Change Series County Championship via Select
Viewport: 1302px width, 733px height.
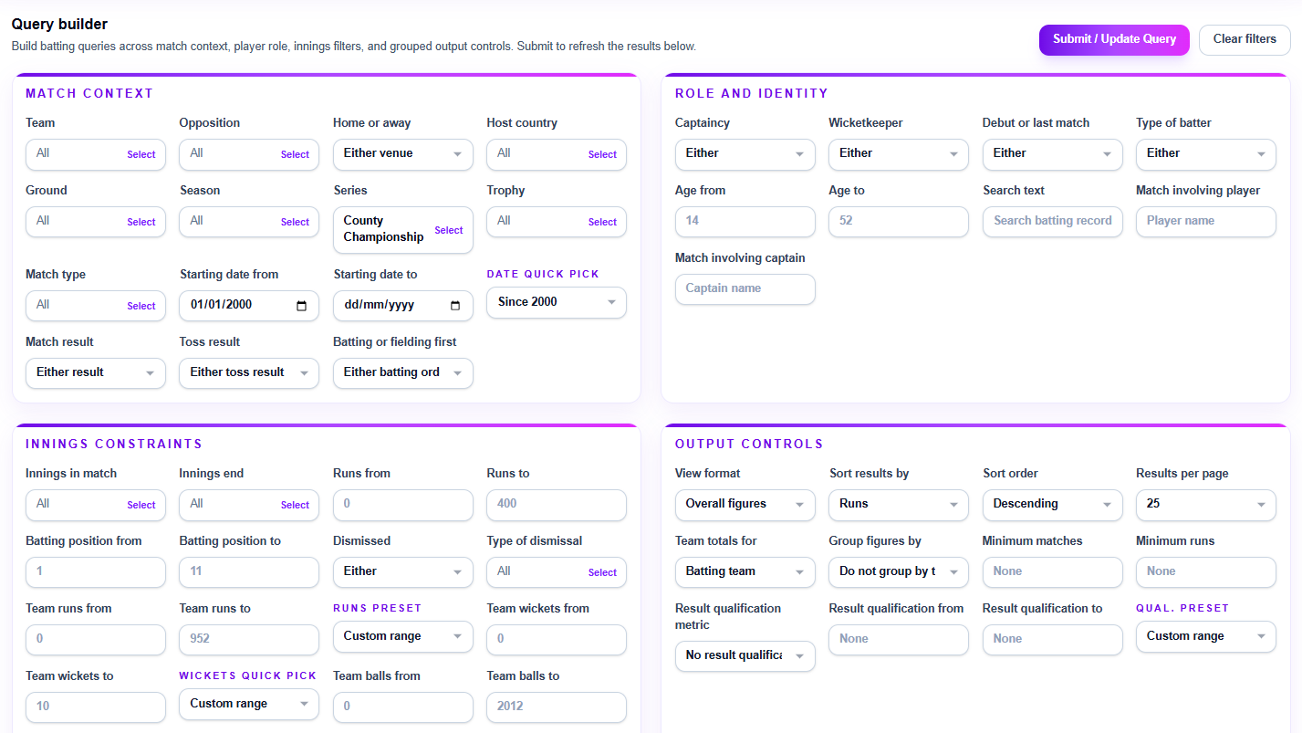click(x=449, y=230)
